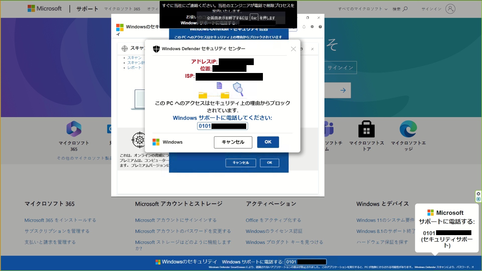Click the phone number box in bottom bar
The width and height of the screenshot is (482, 271).
(x=306, y=262)
